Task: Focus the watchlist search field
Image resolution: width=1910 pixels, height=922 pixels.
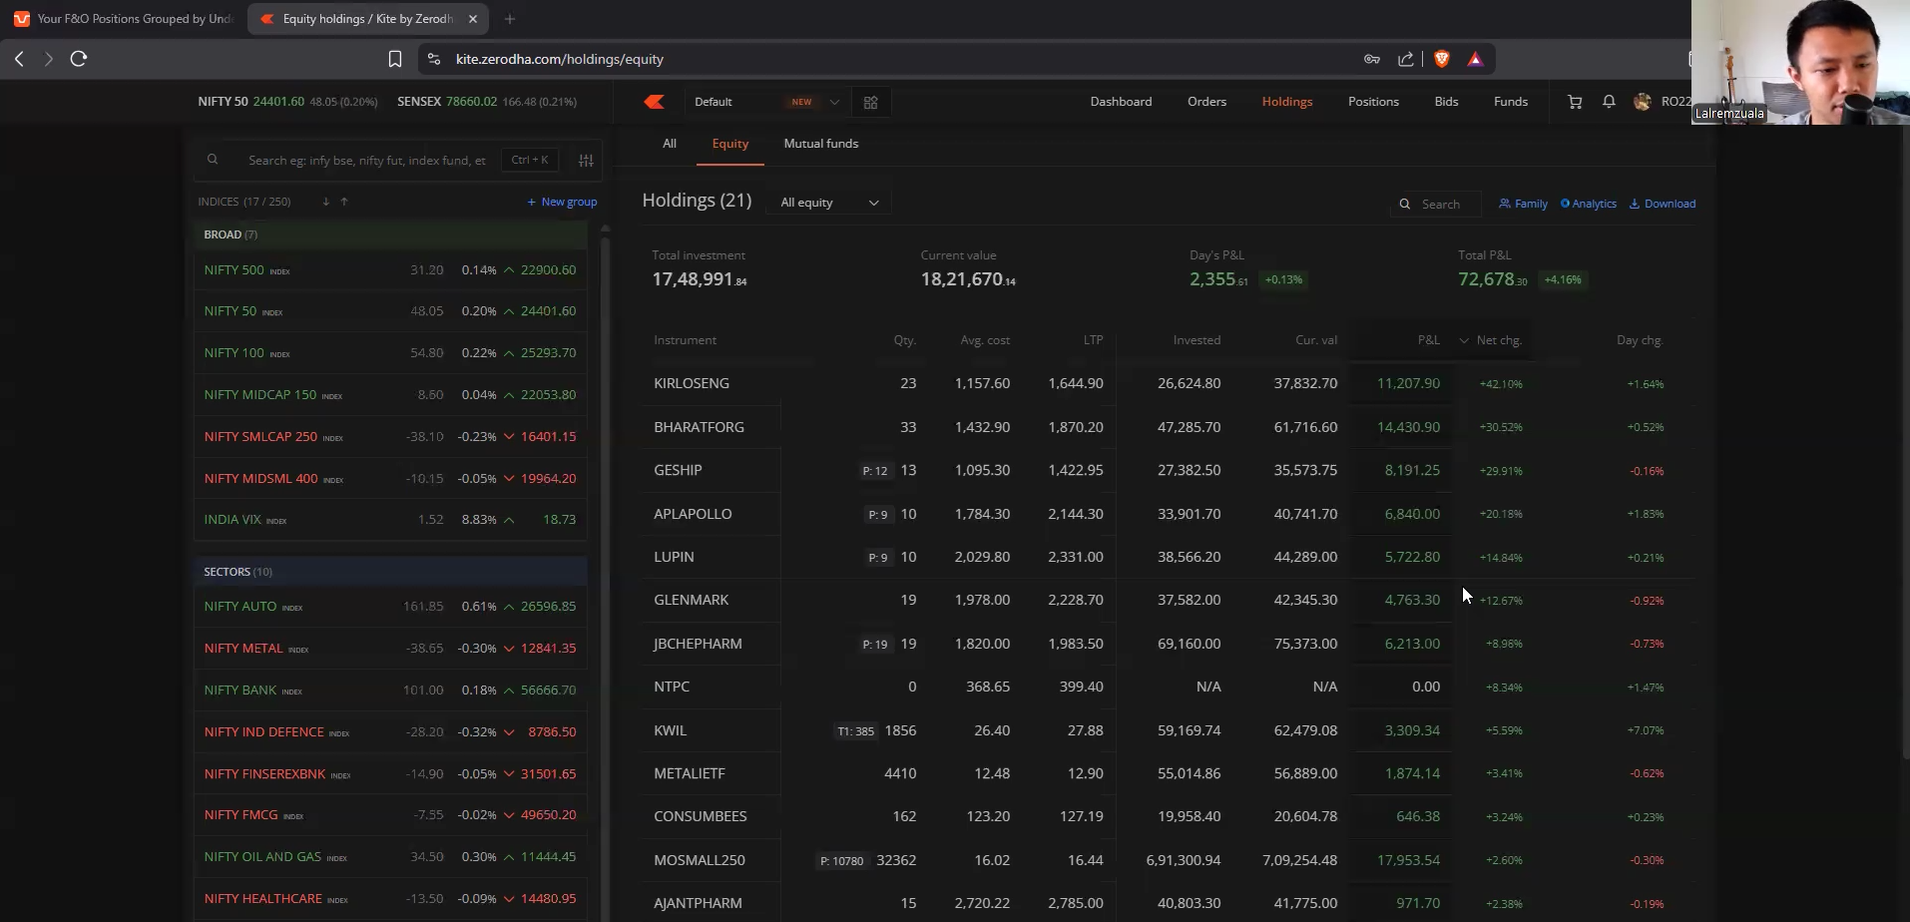Action: pyautogui.click(x=367, y=160)
